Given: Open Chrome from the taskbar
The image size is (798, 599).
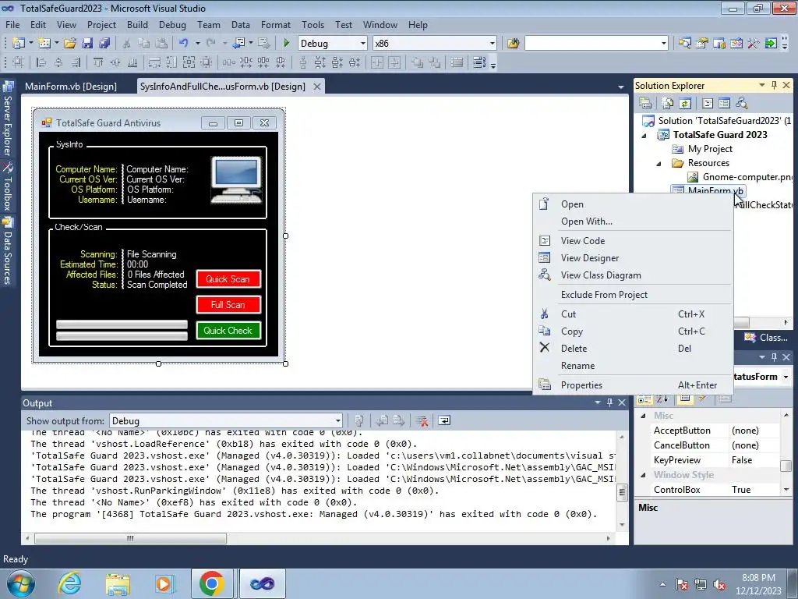Looking at the screenshot, I should [x=212, y=583].
